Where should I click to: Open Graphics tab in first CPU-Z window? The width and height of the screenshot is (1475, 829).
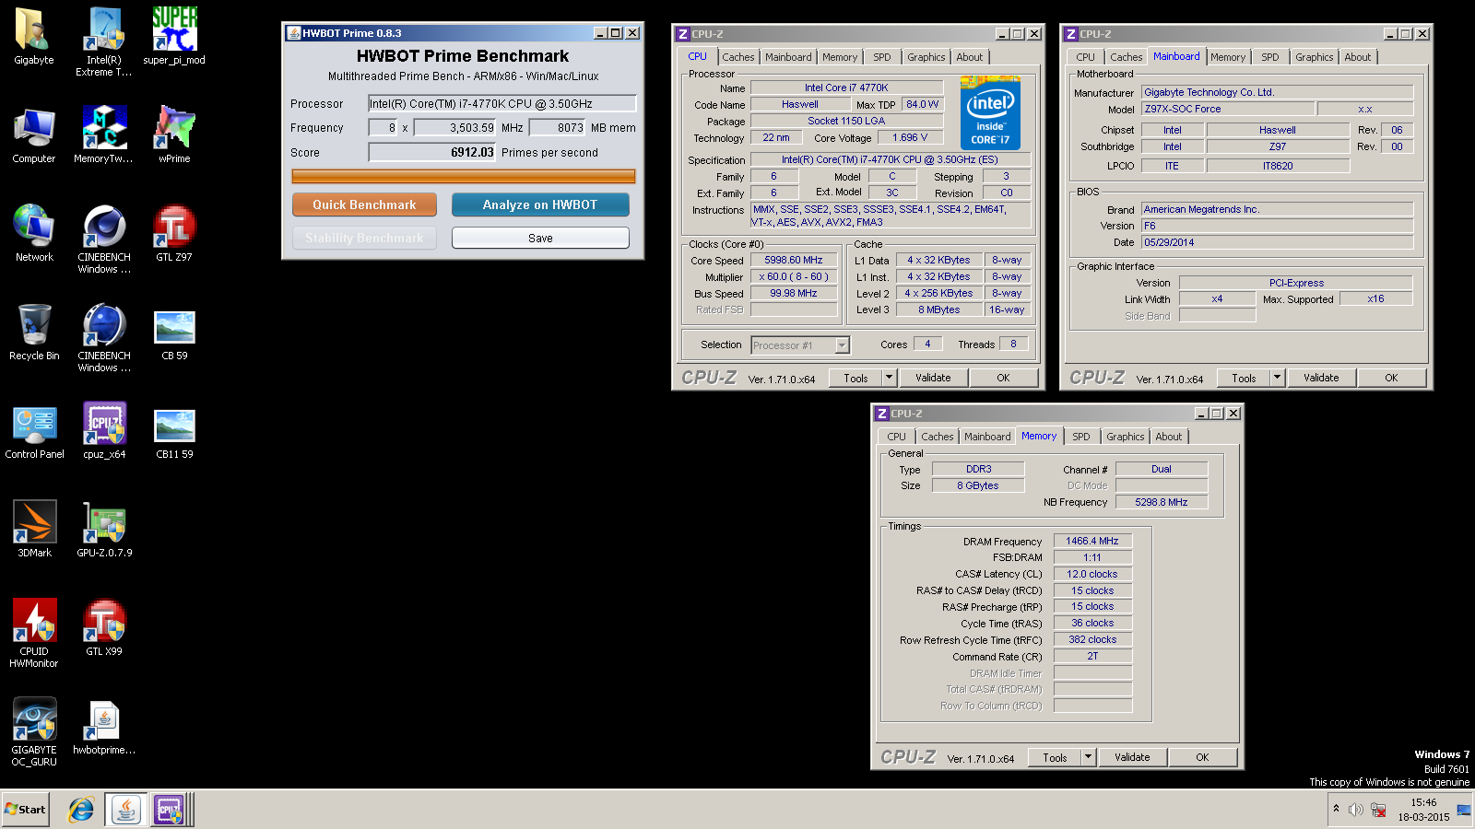(926, 57)
